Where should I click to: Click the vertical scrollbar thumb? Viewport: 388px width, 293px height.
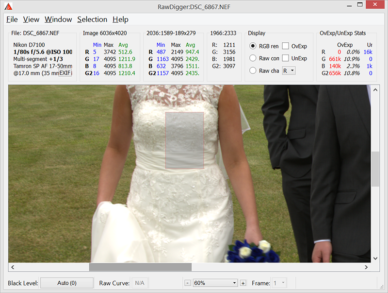tap(375, 169)
